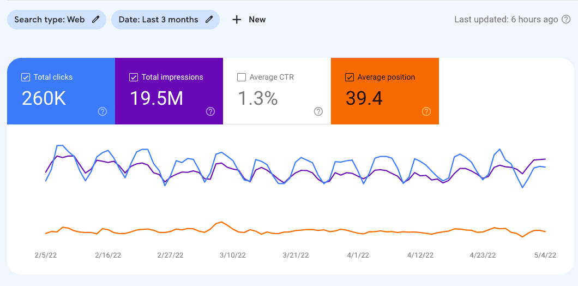Disable the Average position checkbox
The width and height of the screenshot is (578, 286).
[350, 77]
